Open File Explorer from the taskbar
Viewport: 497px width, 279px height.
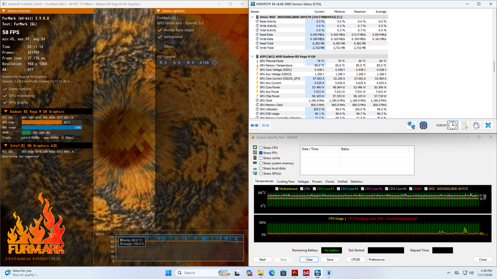tap(261, 273)
